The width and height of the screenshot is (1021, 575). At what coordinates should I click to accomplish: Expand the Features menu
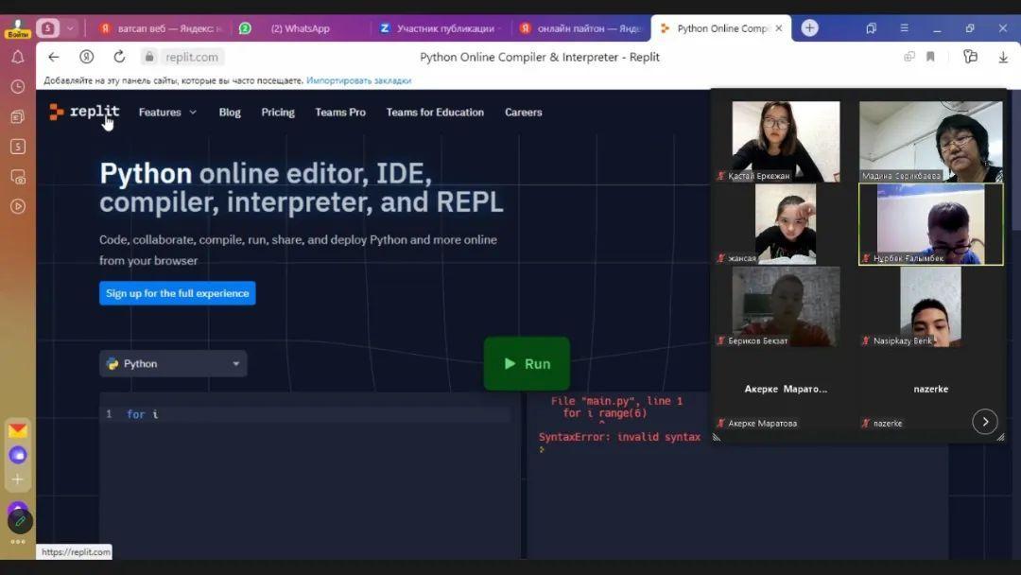167,112
